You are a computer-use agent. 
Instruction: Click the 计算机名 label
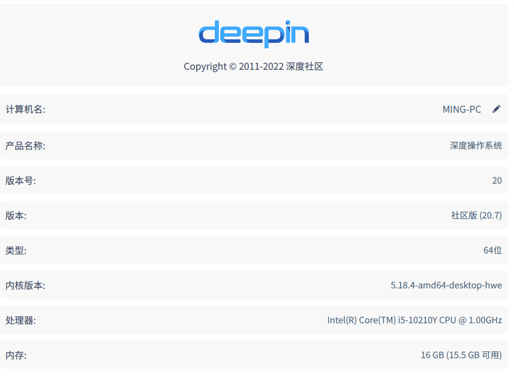coord(25,110)
